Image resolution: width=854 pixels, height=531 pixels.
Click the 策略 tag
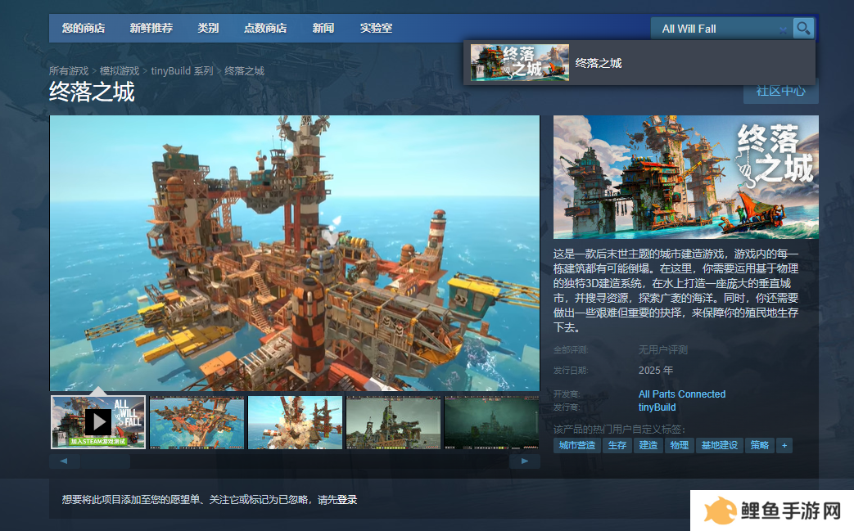click(759, 445)
